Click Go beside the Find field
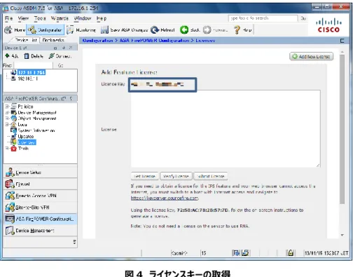The image size is (353, 277). pos(60,65)
